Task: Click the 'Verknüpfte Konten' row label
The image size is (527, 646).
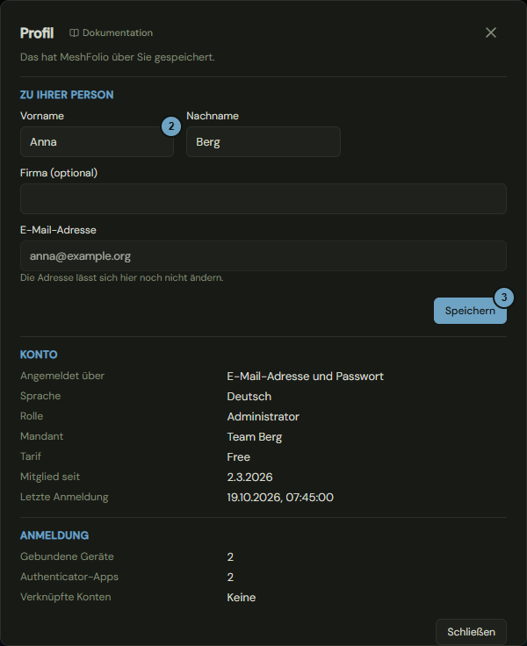Action: (x=66, y=597)
